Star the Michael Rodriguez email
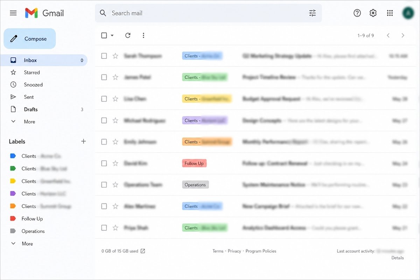The width and height of the screenshot is (420, 280). coord(115,120)
